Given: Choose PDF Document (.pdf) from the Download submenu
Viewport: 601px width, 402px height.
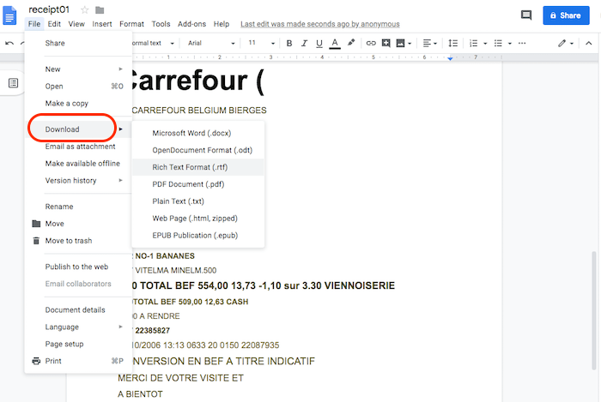Looking at the screenshot, I should (190, 184).
